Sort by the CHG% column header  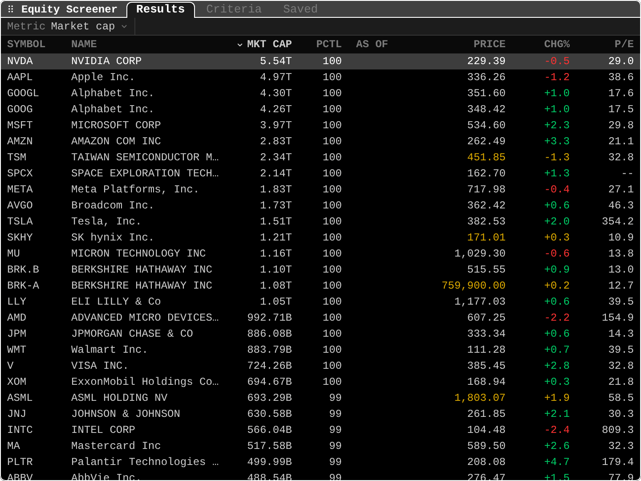(x=557, y=44)
